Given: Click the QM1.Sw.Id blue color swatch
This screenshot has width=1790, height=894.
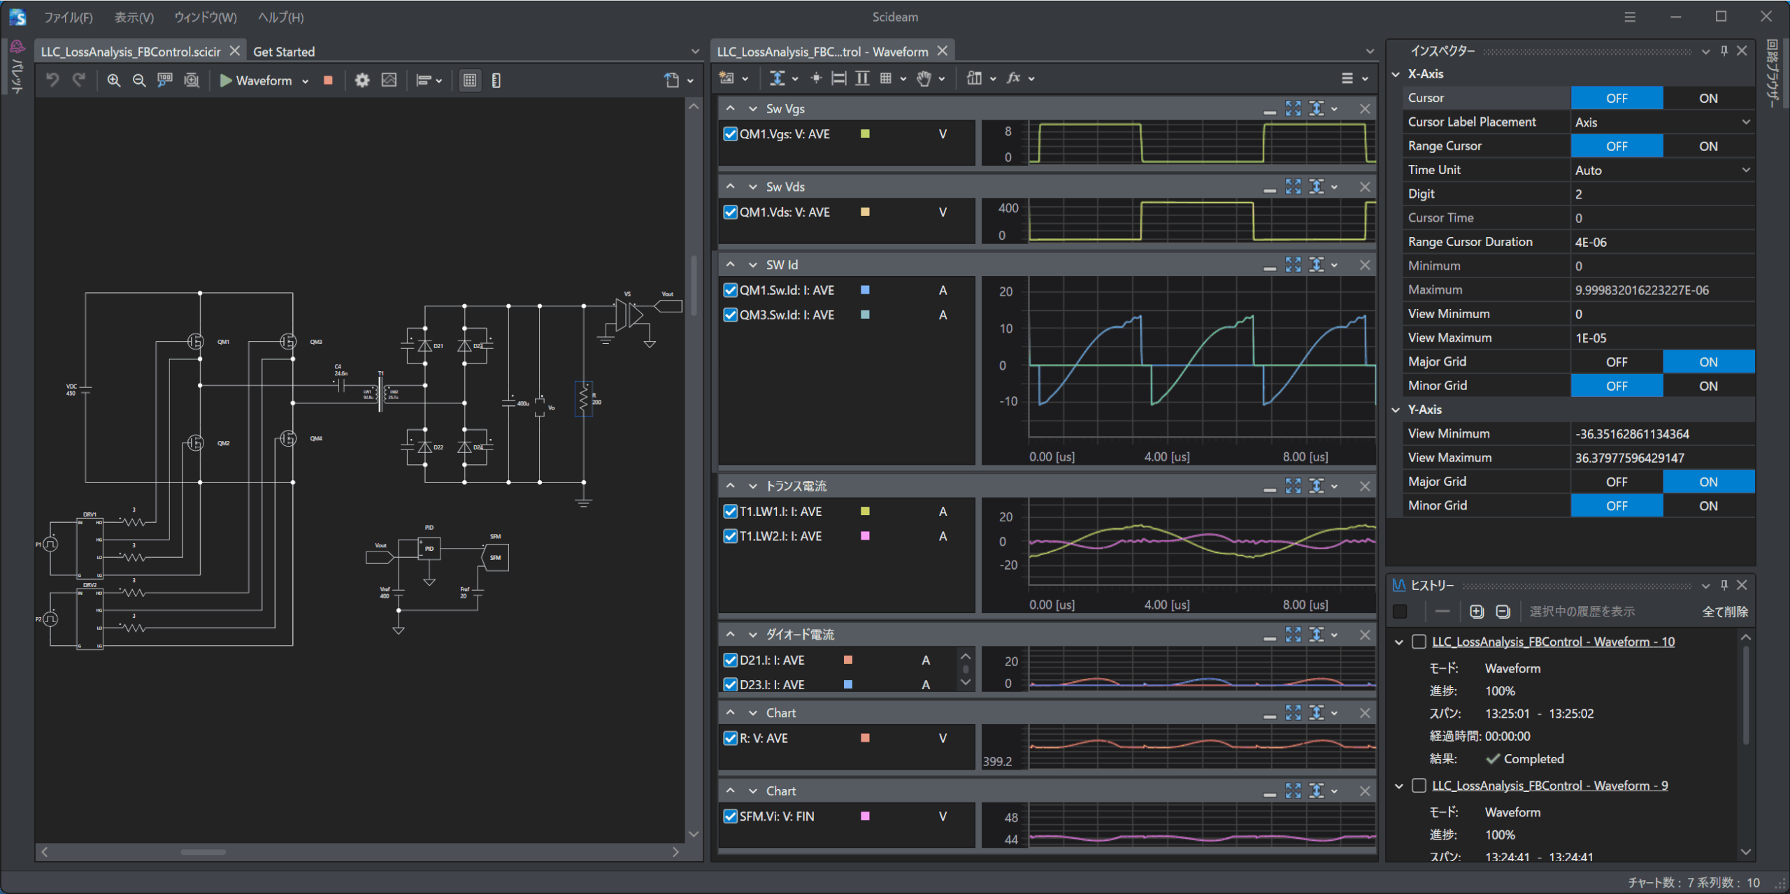Looking at the screenshot, I should tap(865, 290).
